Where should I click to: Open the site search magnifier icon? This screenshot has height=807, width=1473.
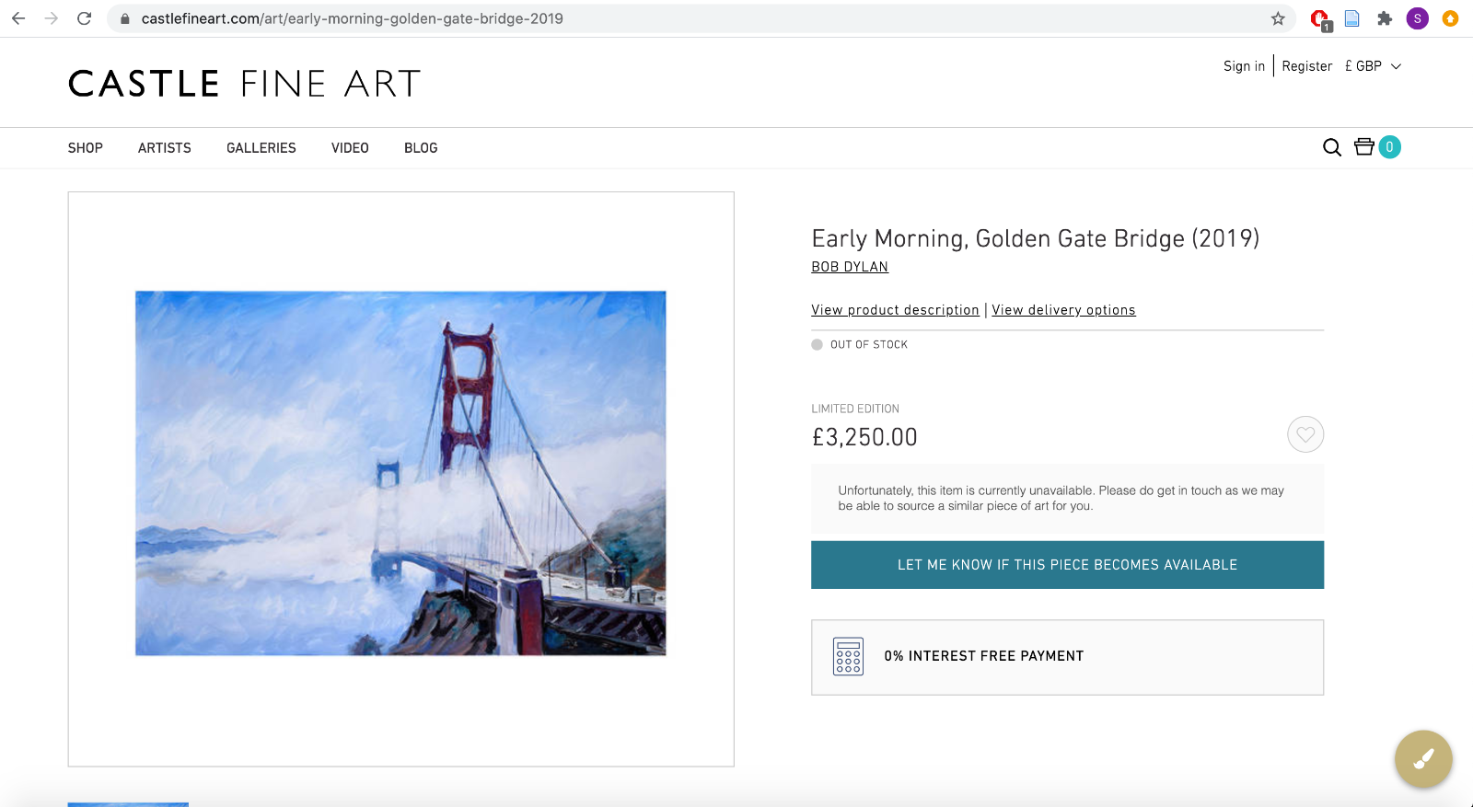[1331, 148]
